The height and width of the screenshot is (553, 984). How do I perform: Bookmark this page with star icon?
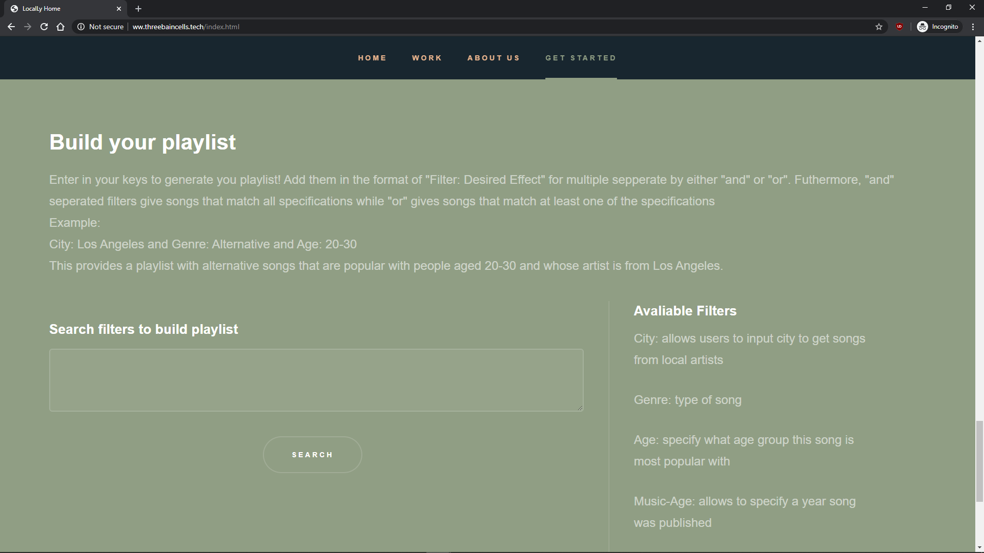click(879, 27)
